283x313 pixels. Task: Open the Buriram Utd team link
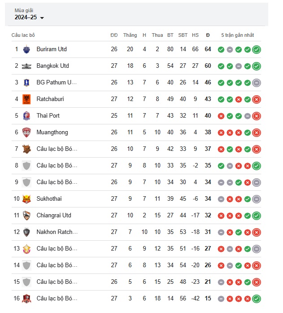tap(52, 49)
